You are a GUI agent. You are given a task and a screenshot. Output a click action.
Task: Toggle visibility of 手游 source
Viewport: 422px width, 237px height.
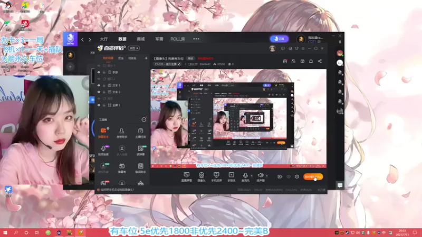coord(99,72)
